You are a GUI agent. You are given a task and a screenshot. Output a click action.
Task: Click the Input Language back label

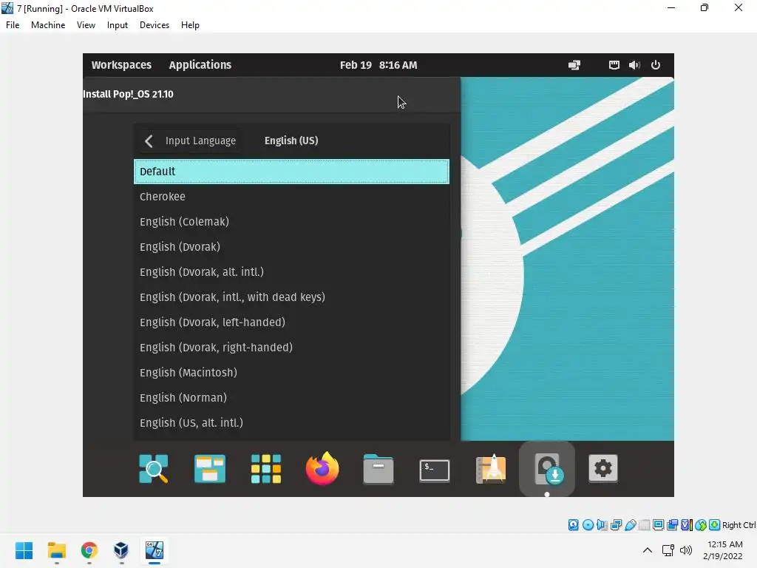click(200, 141)
